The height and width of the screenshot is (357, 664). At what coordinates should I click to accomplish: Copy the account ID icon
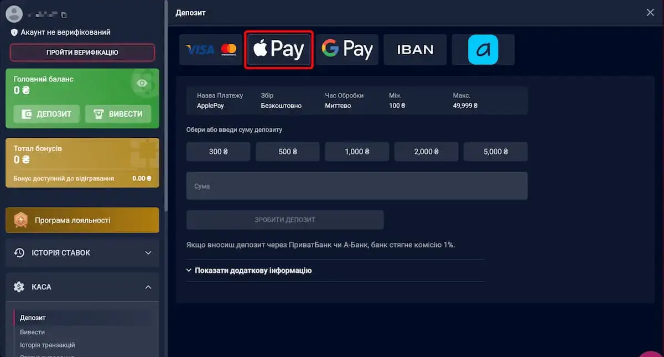click(x=64, y=15)
